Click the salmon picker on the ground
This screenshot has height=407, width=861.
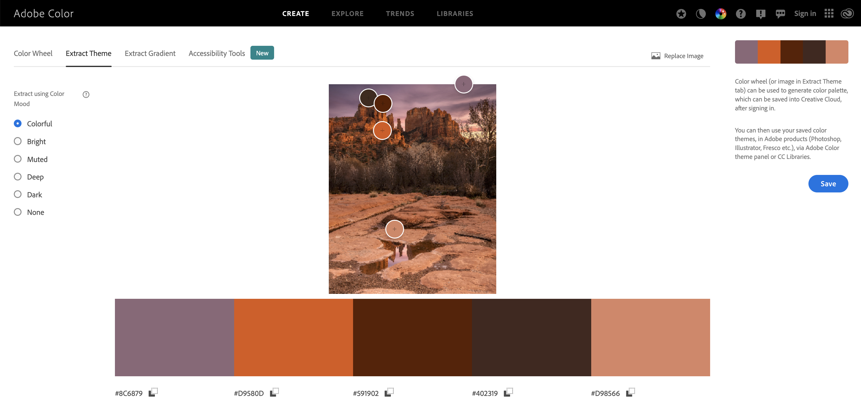(x=395, y=229)
